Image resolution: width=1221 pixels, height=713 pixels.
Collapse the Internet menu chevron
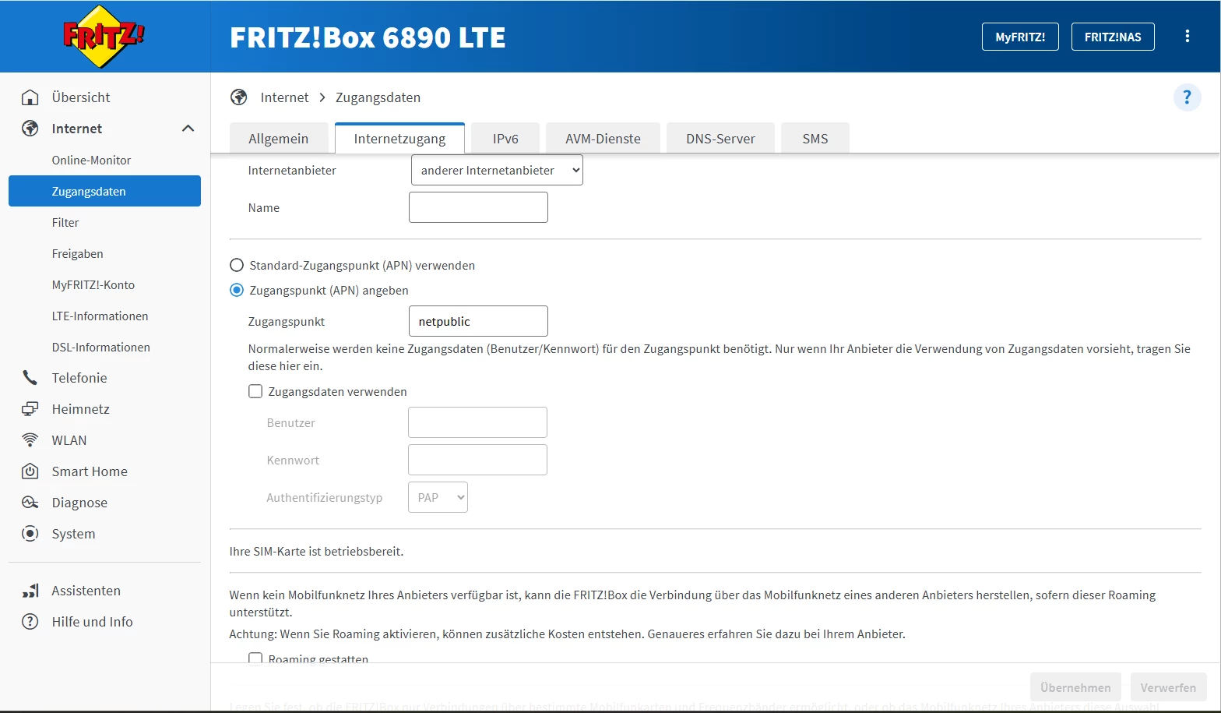click(188, 129)
